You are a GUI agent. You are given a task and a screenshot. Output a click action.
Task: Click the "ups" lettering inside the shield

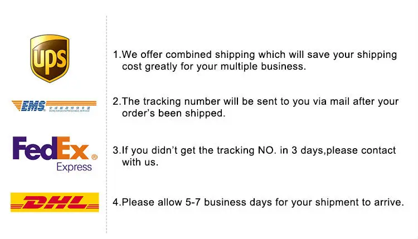(x=50, y=56)
